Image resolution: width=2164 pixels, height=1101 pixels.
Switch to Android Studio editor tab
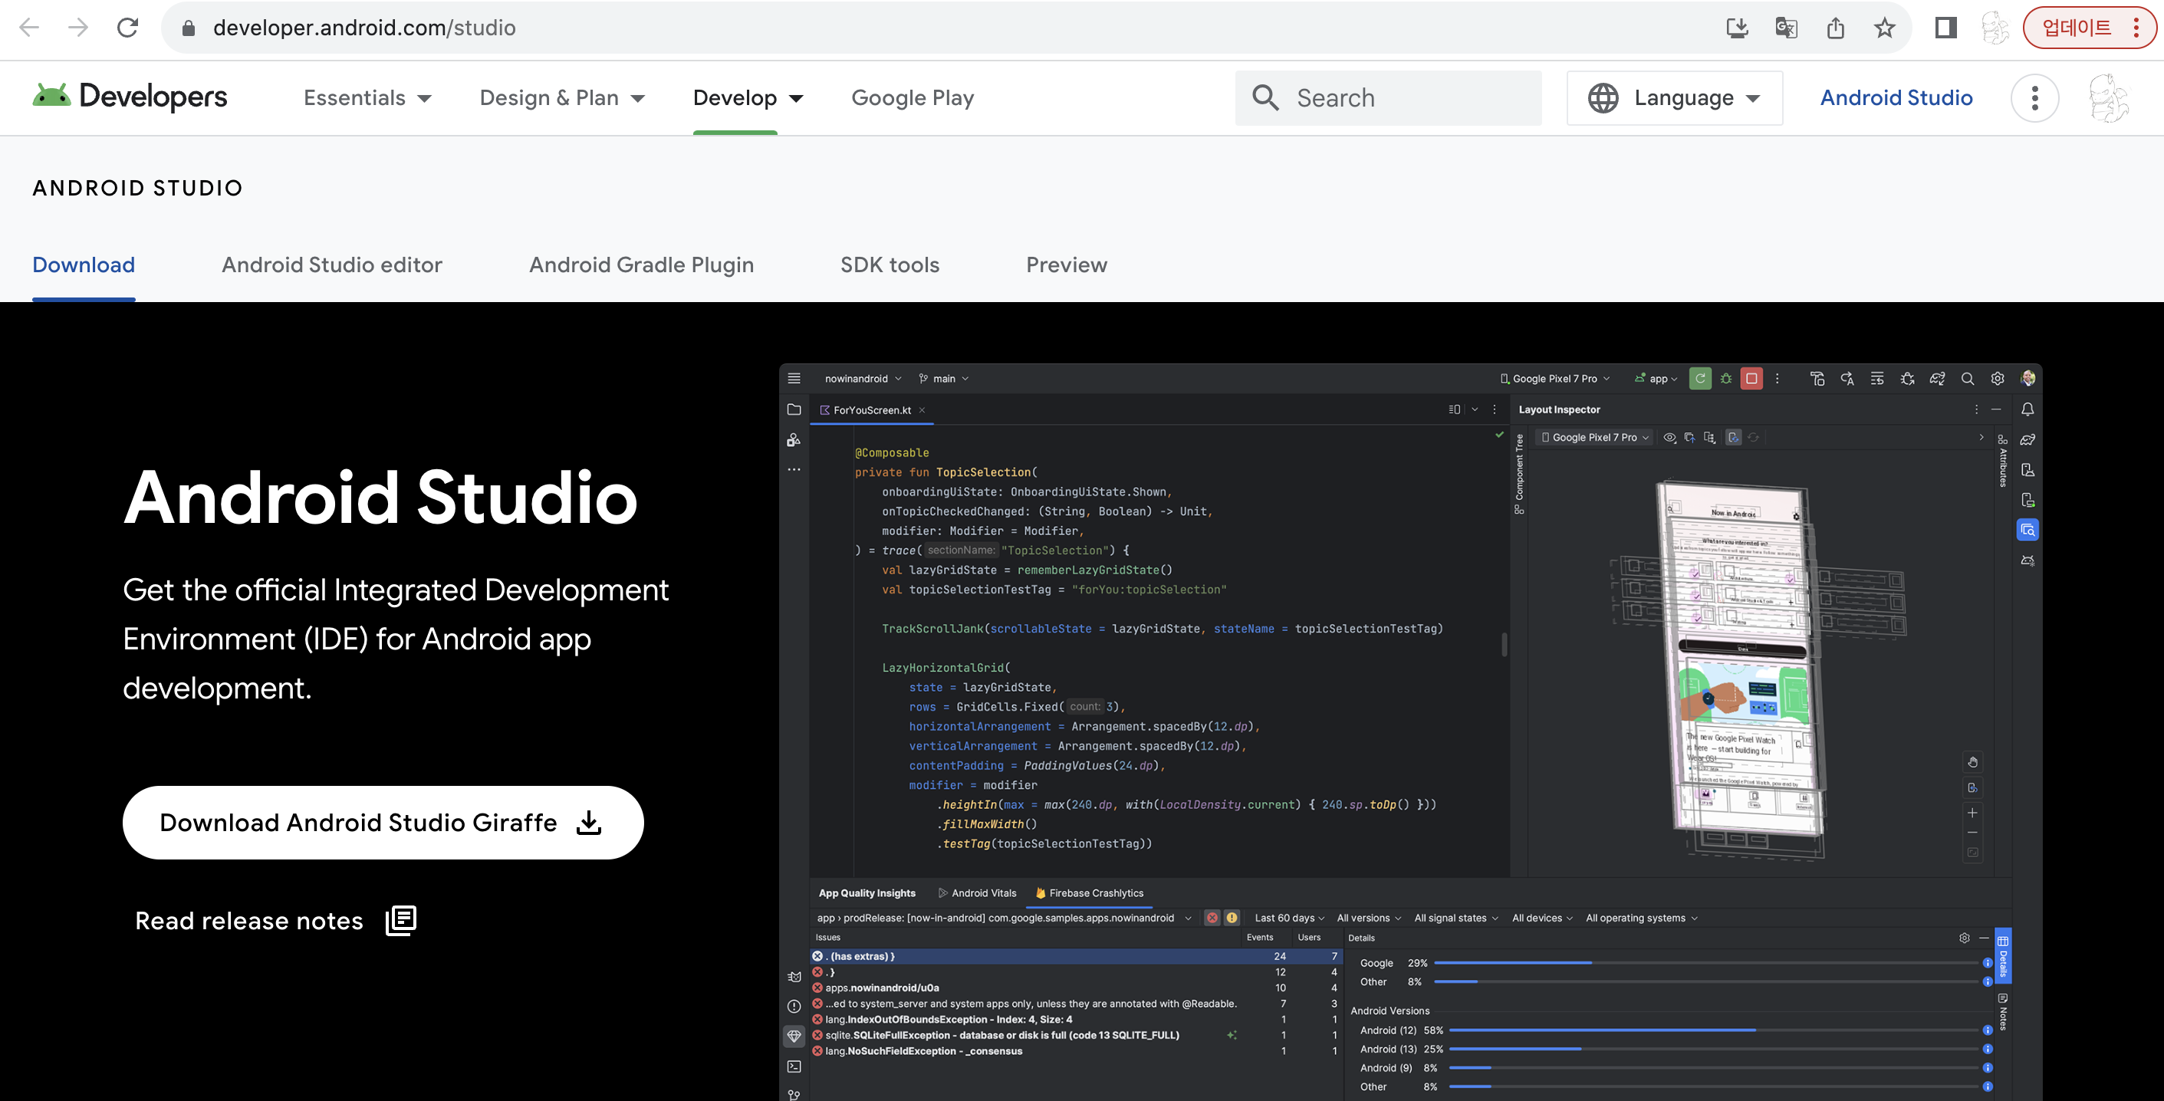(332, 265)
